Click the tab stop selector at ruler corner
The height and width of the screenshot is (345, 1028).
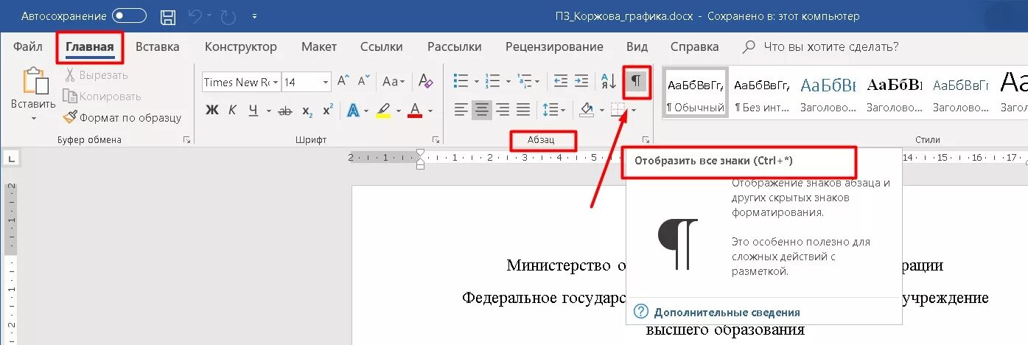[x=12, y=157]
